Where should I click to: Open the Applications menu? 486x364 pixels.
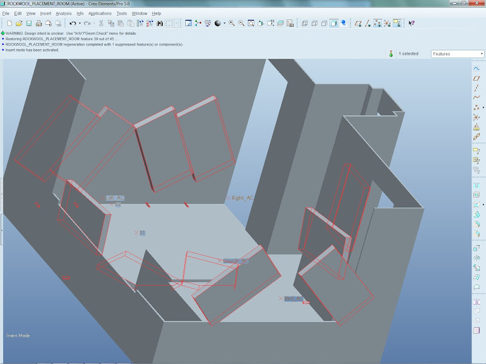tap(100, 13)
